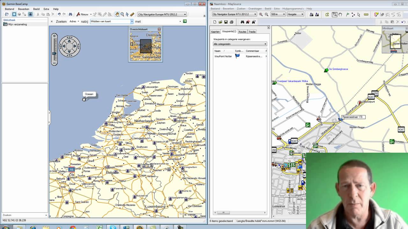Select the map selection tool in MapSource

[x=327, y=14]
